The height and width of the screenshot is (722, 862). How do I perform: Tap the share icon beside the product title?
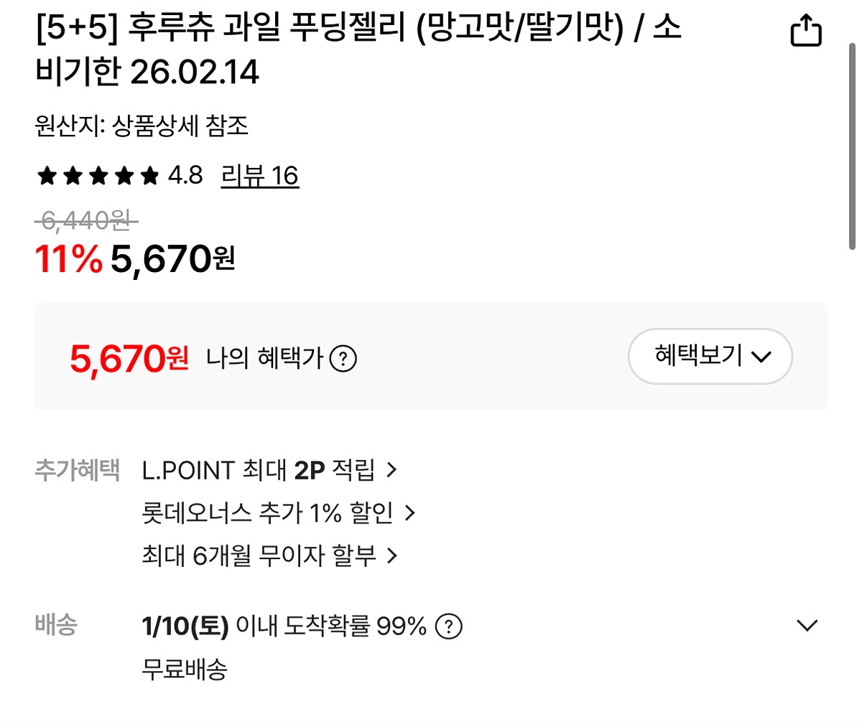point(805,31)
